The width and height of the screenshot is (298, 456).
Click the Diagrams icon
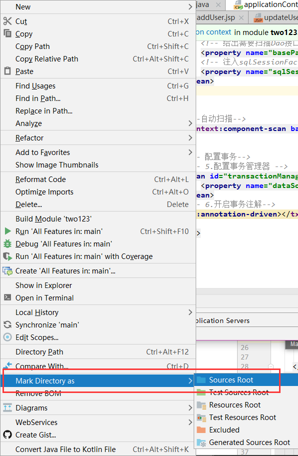tap(7, 407)
